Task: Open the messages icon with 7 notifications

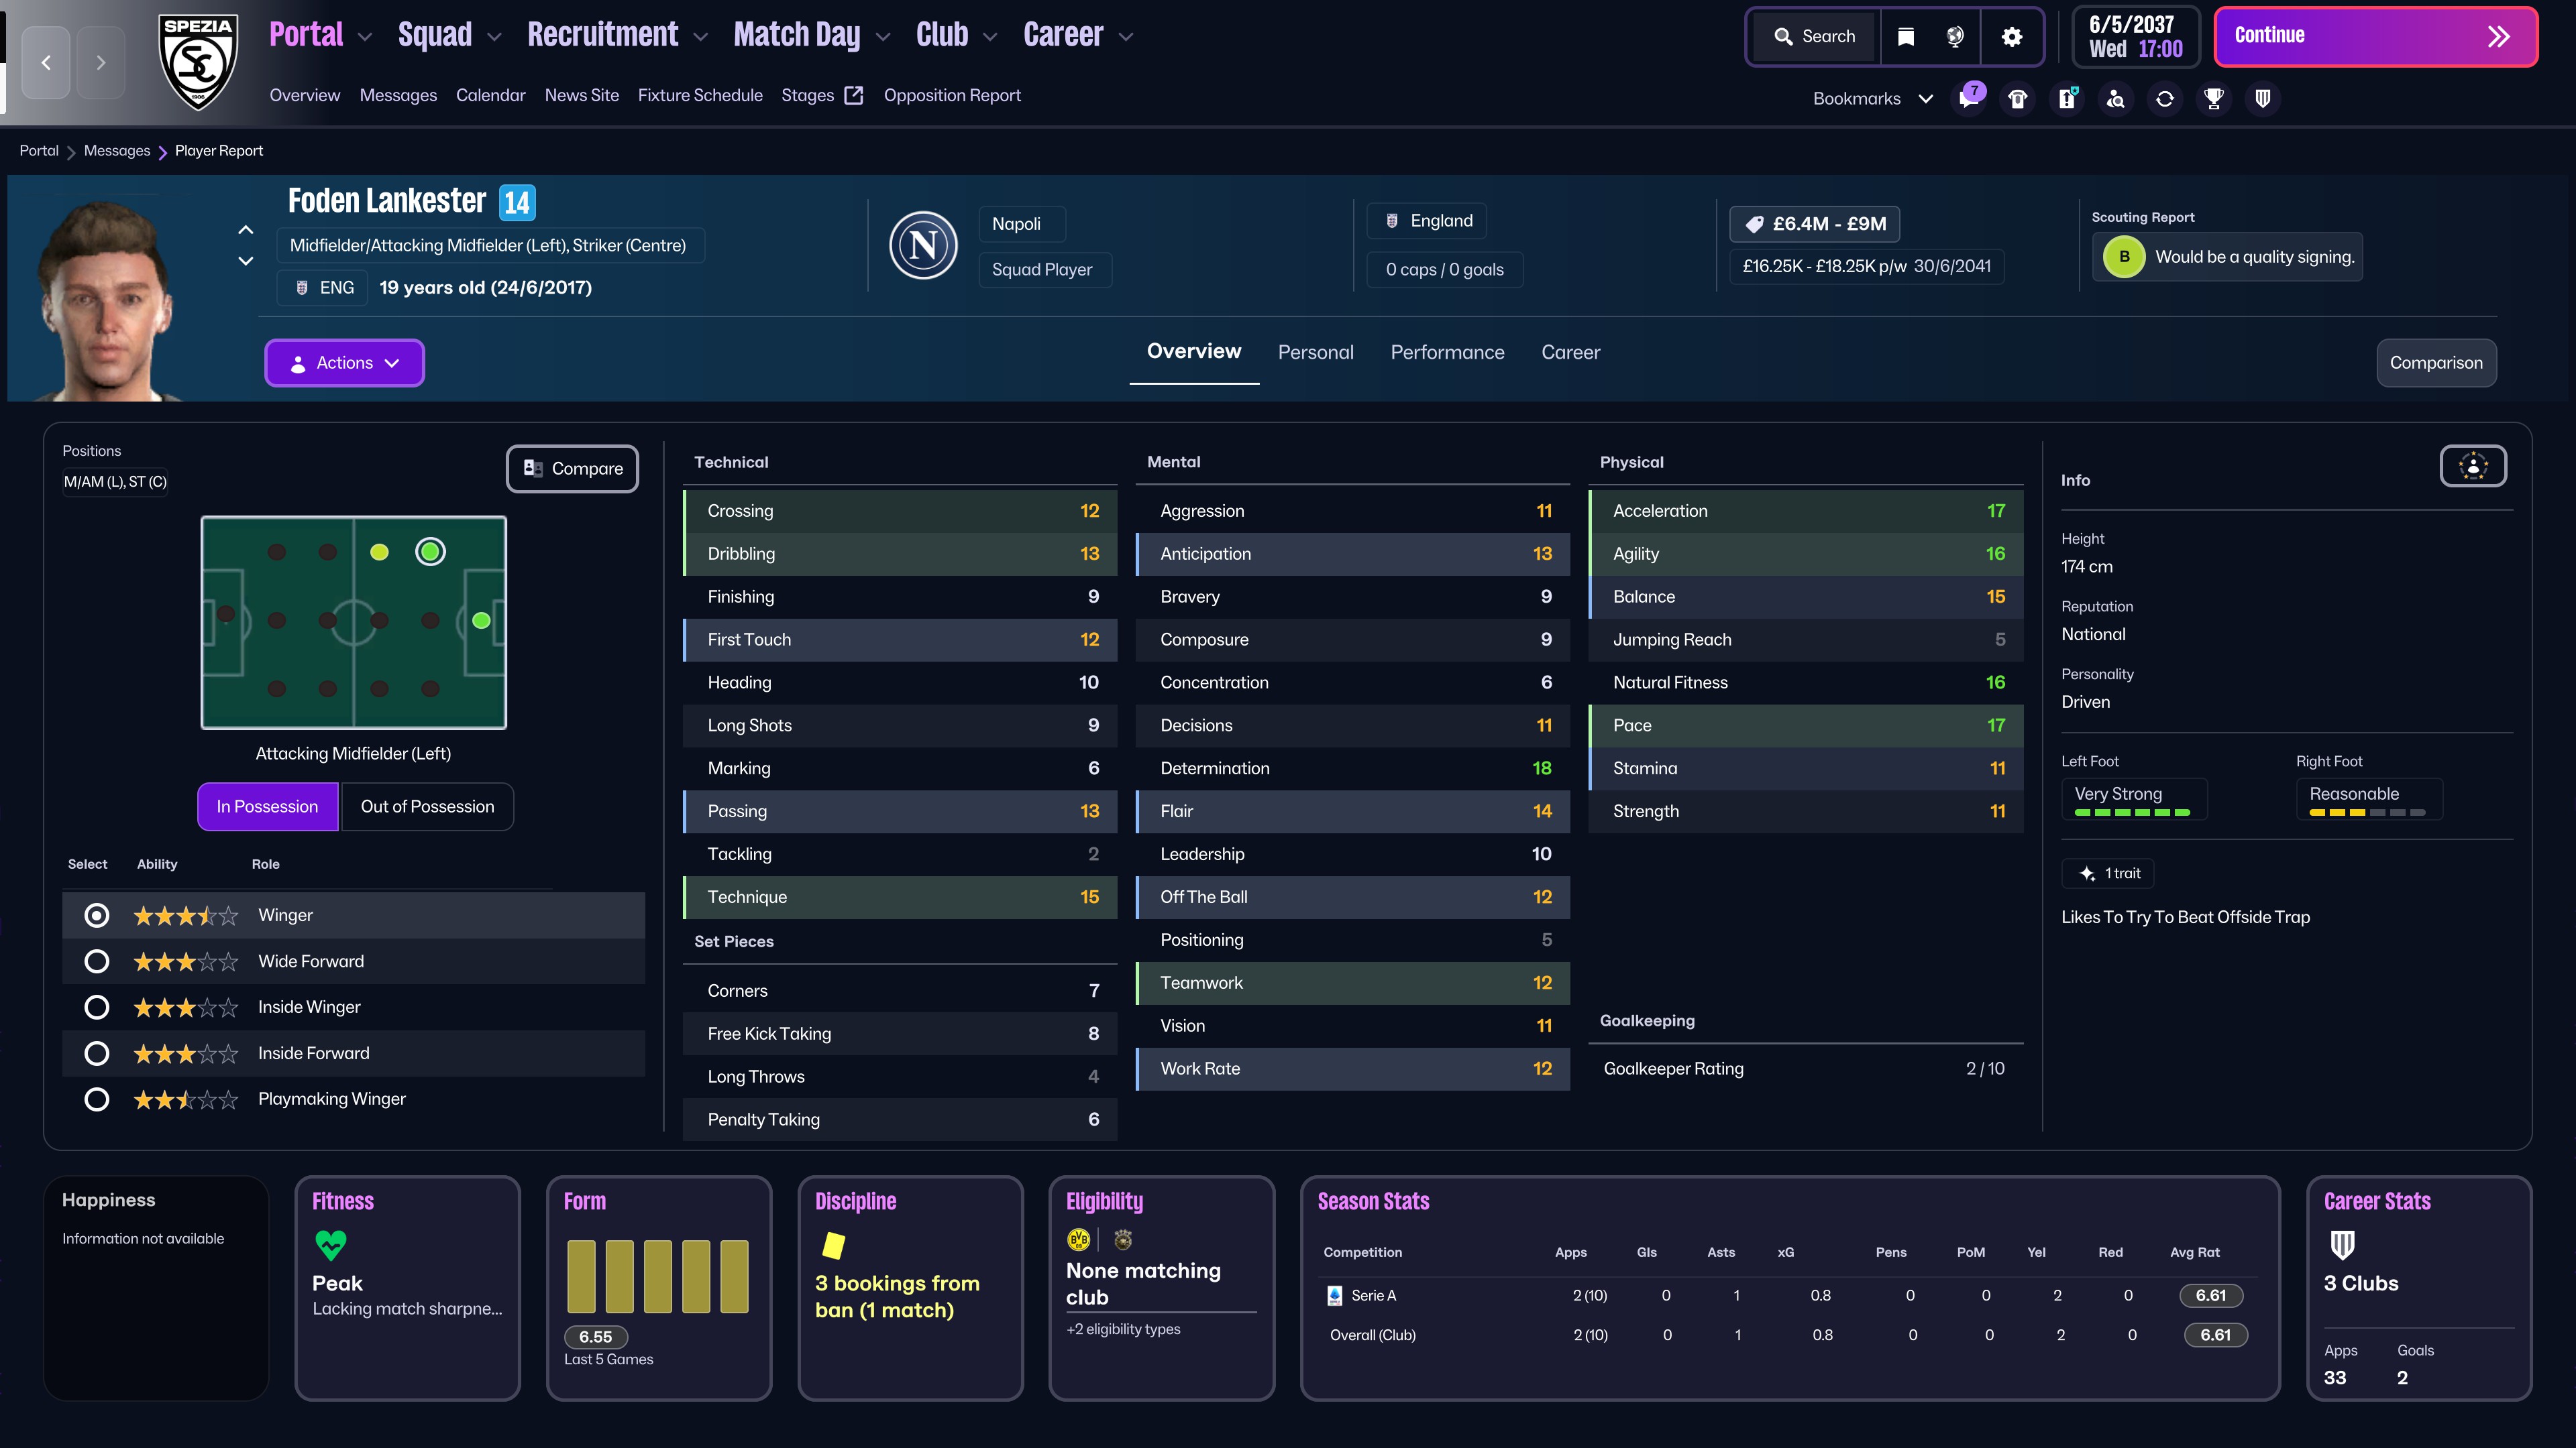Action: click(1969, 98)
